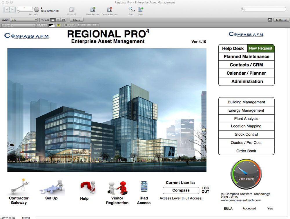Toggle the status toolbar icon at bottom
The width and height of the screenshot is (290, 219).
pos(14,218)
